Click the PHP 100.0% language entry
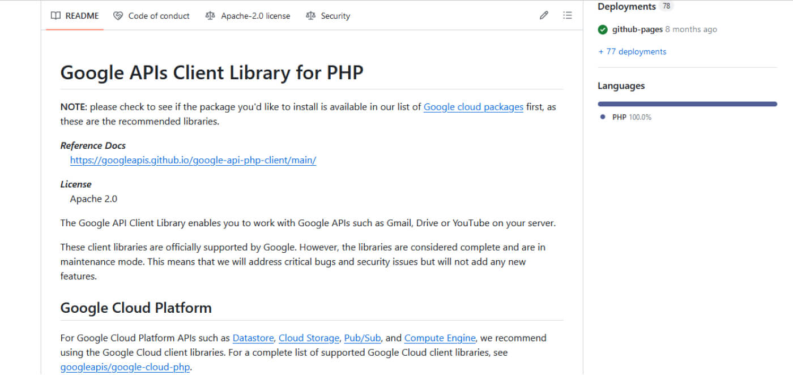Image resolution: width=793 pixels, height=375 pixels. tap(632, 118)
